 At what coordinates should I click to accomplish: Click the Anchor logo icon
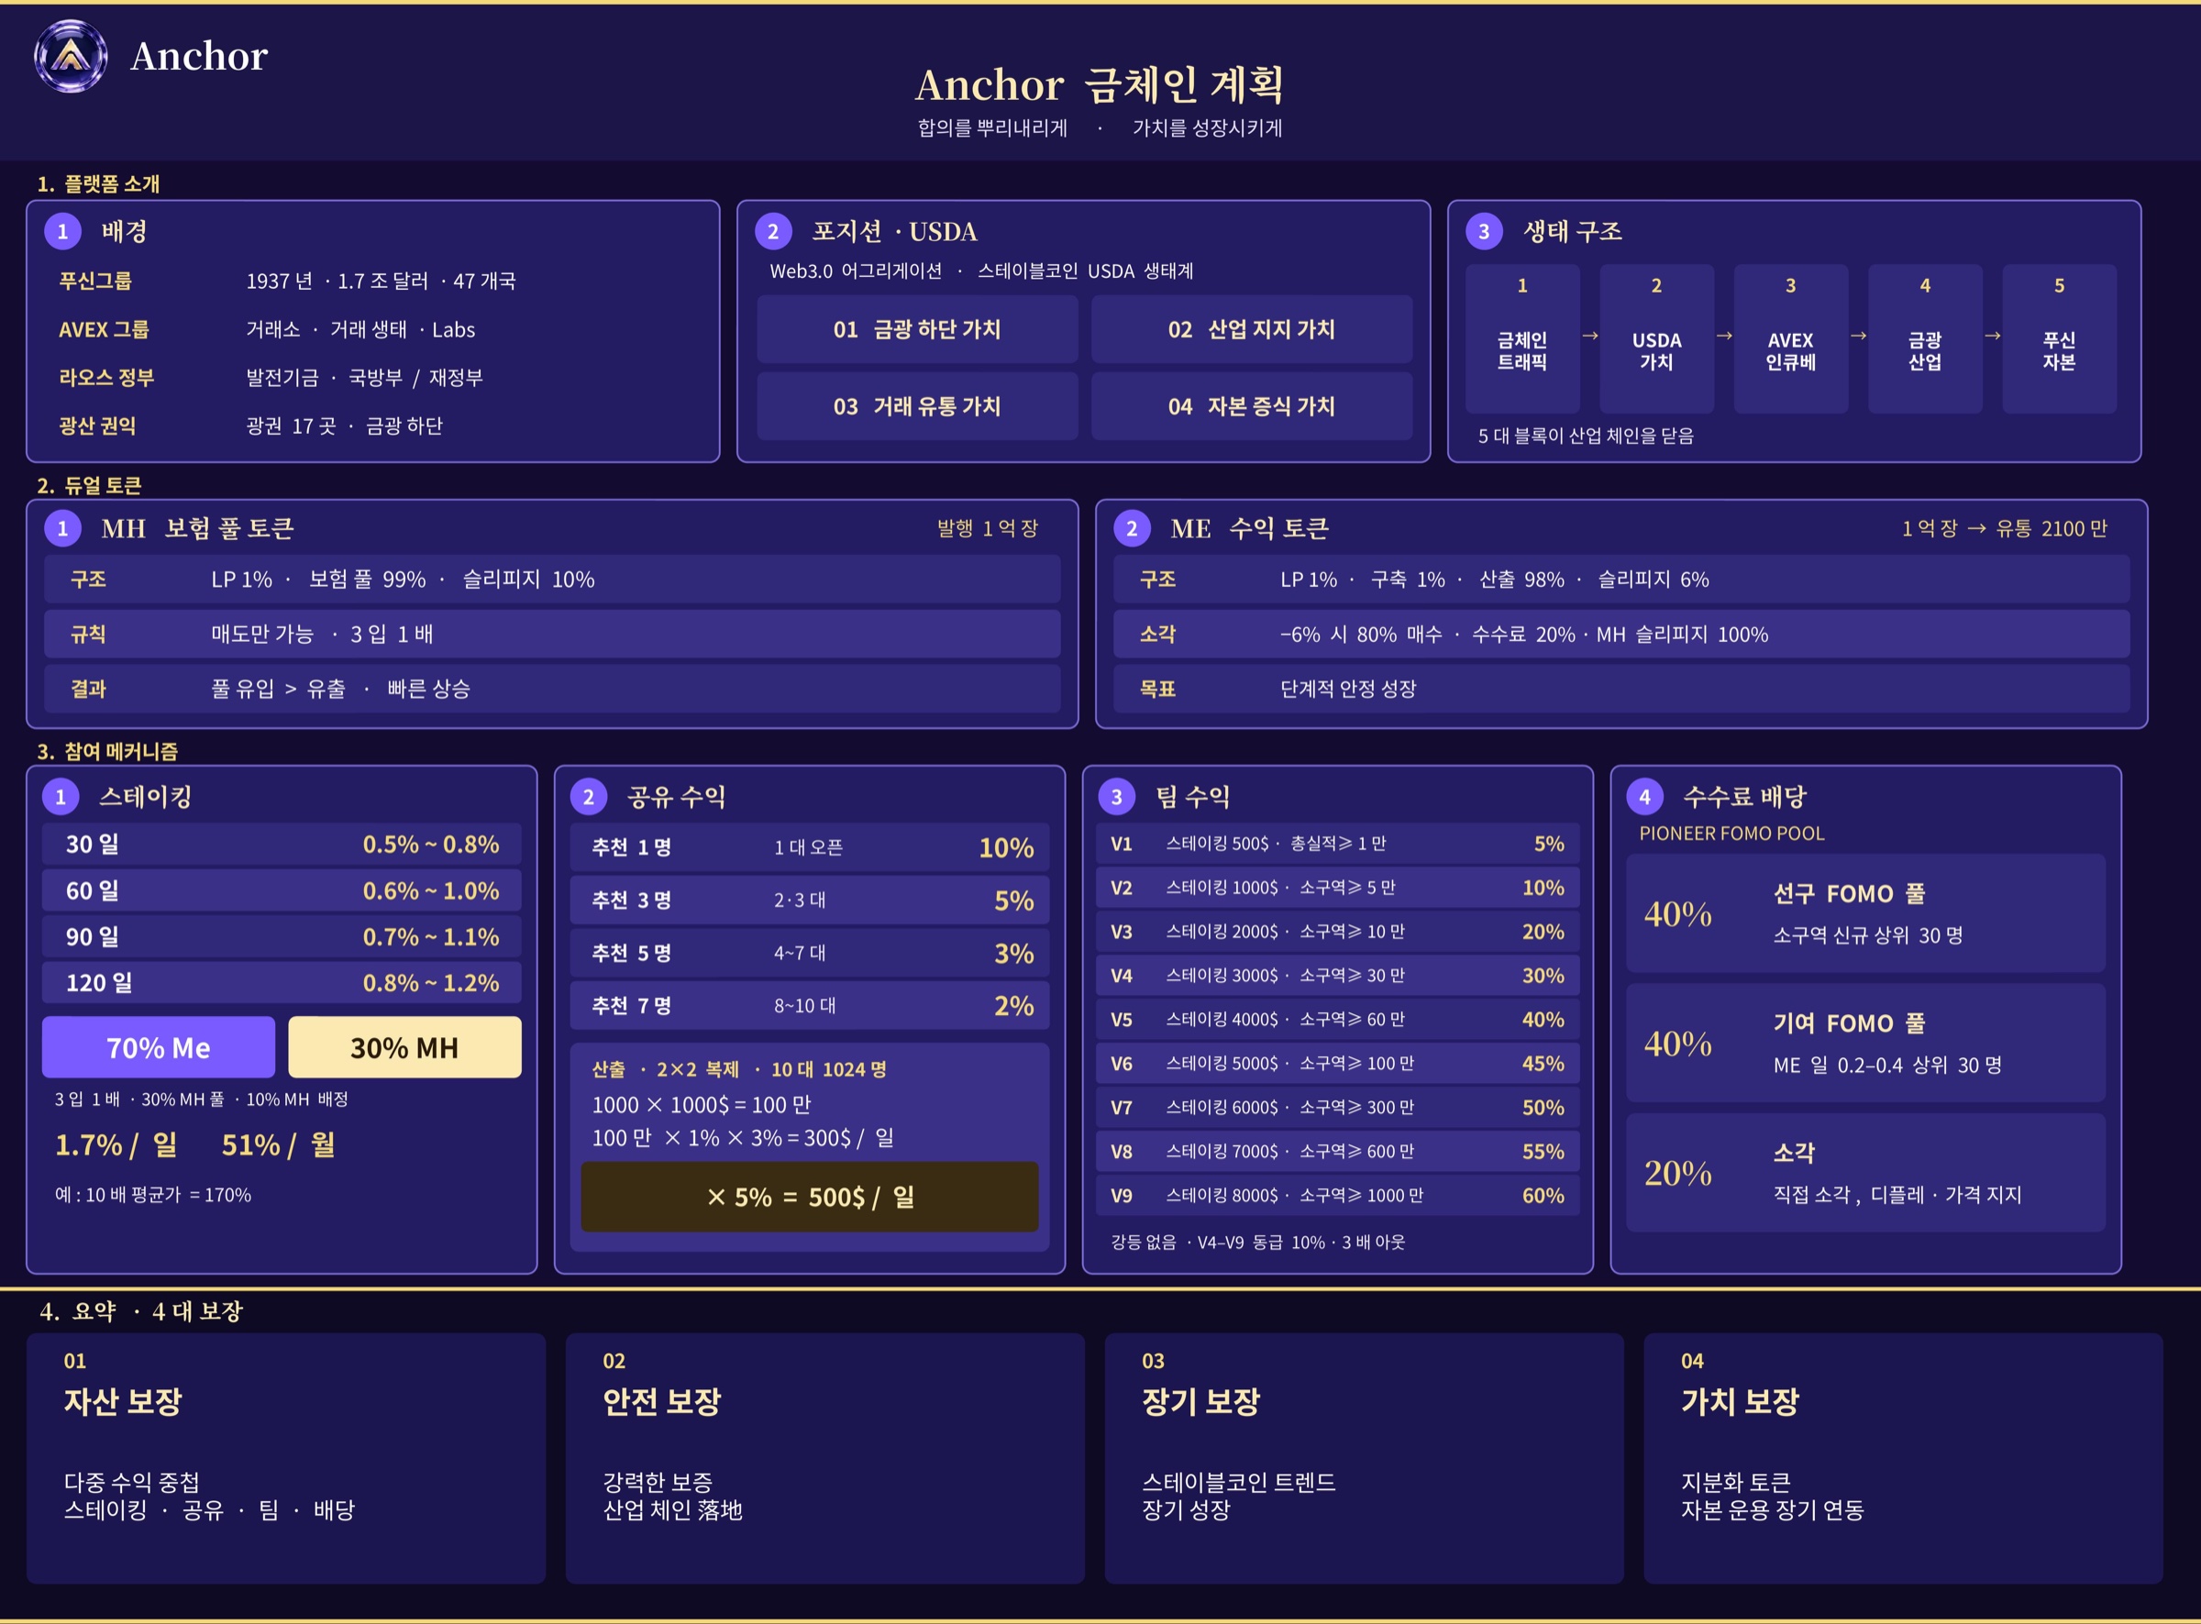(x=71, y=56)
